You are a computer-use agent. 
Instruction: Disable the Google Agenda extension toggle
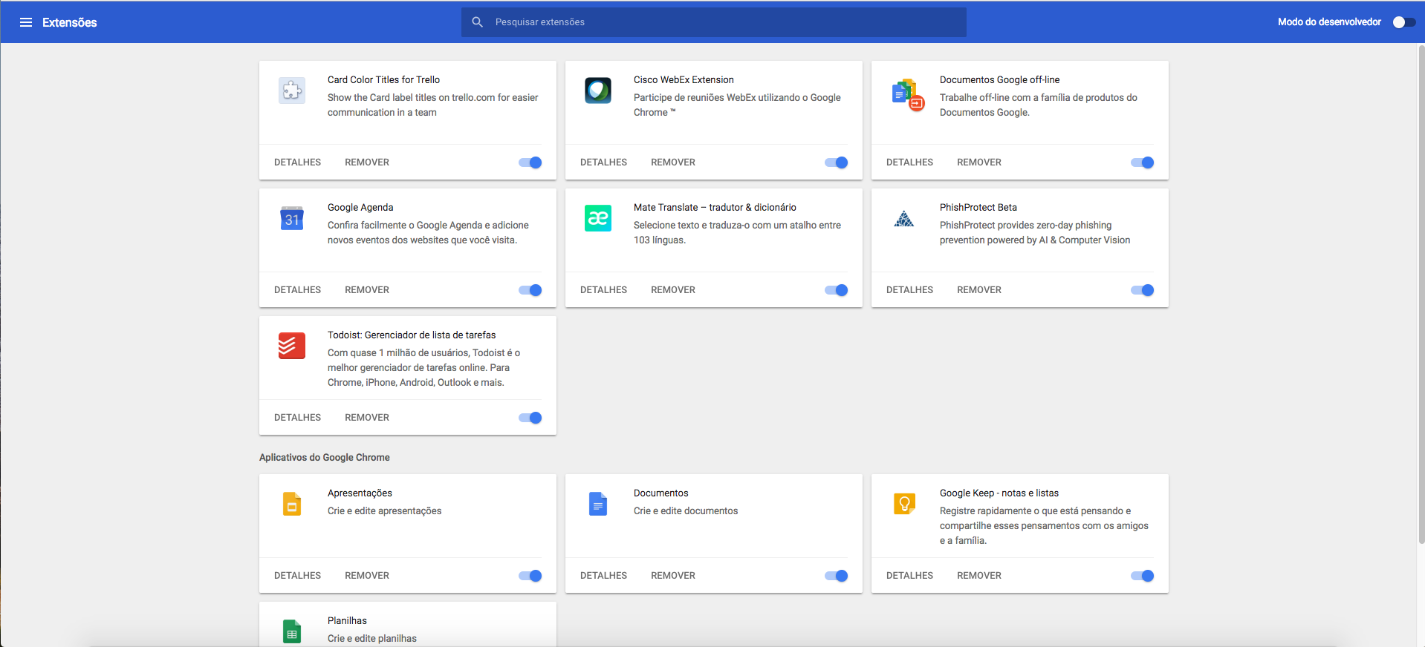(530, 290)
